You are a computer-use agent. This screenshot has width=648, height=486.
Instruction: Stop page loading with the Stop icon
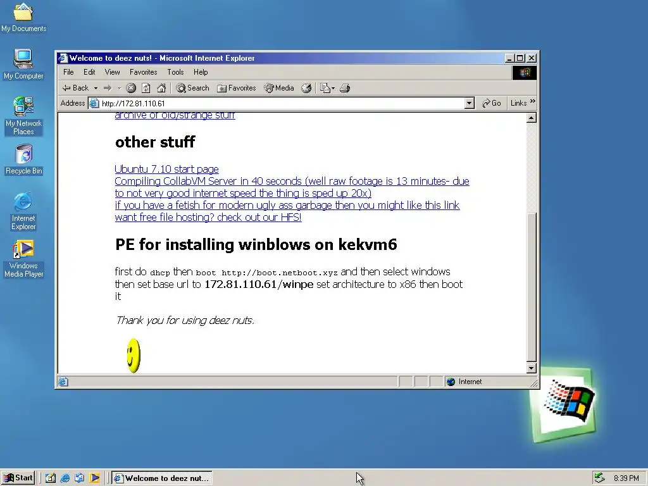(x=131, y=88)
